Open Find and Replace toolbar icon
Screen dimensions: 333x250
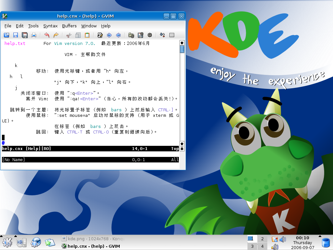(100, 35)
